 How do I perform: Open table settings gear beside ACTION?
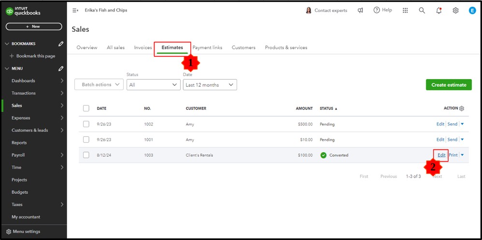461,108
